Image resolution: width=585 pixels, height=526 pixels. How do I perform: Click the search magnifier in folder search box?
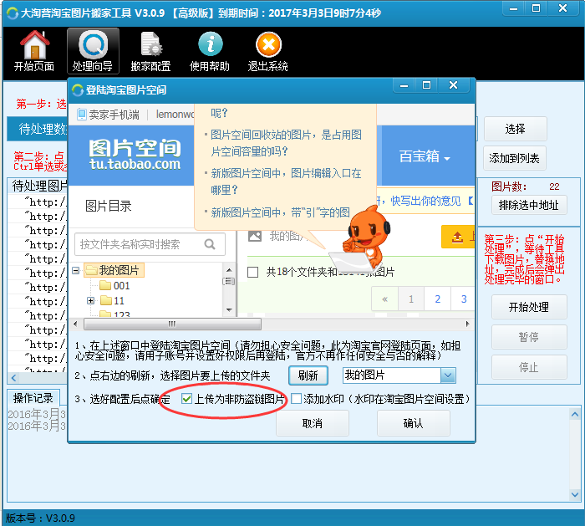pyautogui.click(x=210, y=244)
